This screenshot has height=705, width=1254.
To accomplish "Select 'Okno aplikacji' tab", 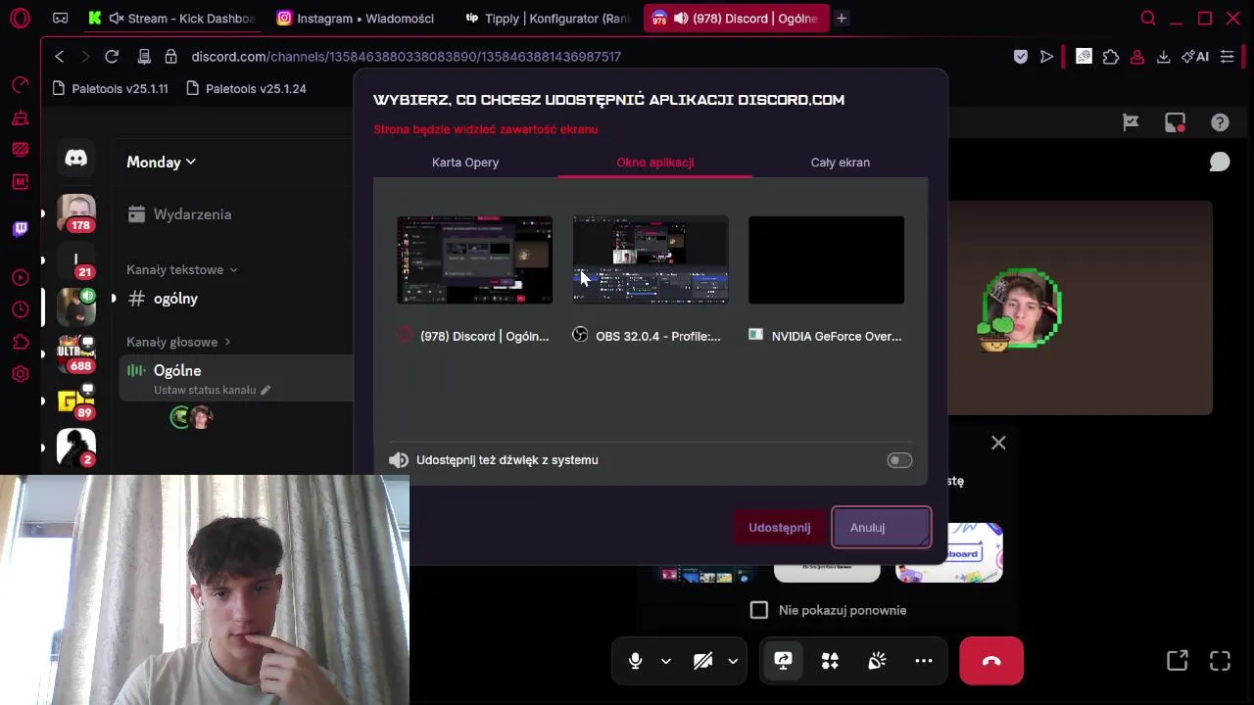I will pos(655,163).
